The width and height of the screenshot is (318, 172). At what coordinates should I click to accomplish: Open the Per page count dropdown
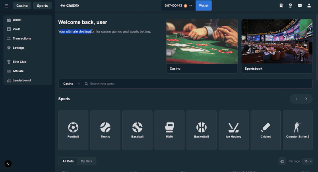point(307,161)
